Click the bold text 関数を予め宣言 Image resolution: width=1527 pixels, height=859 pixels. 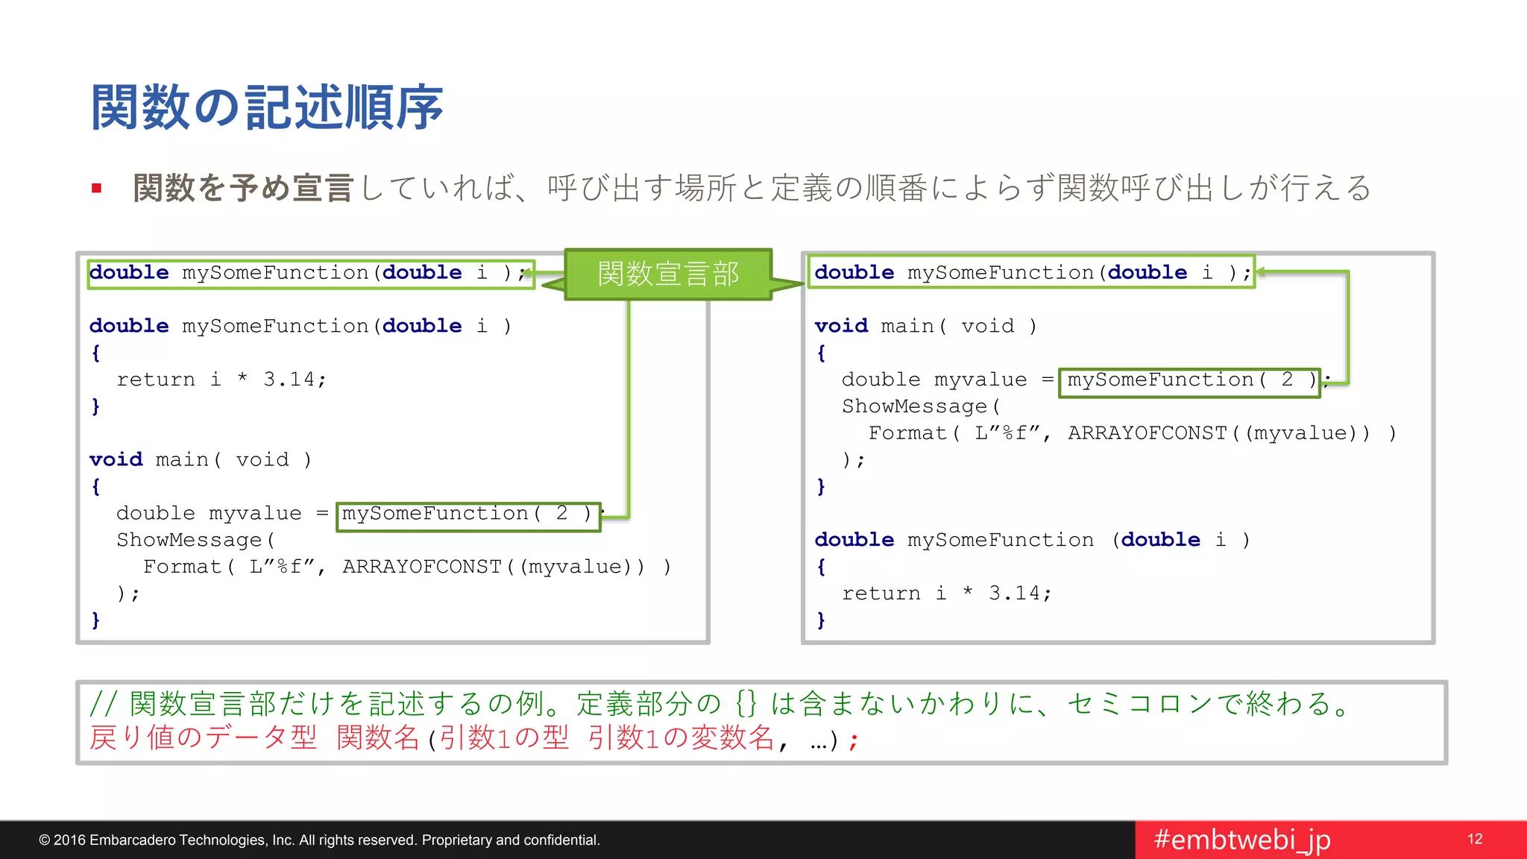(243, 188)
